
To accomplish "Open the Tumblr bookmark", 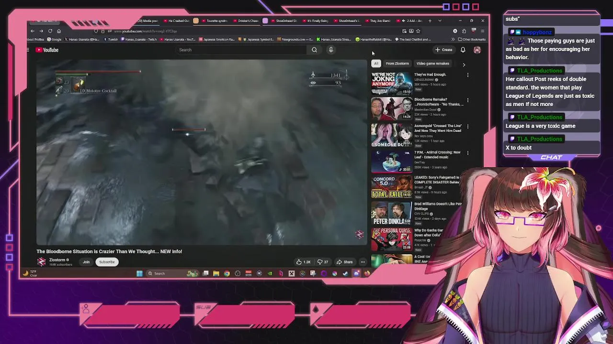I will tap(111, 40).
